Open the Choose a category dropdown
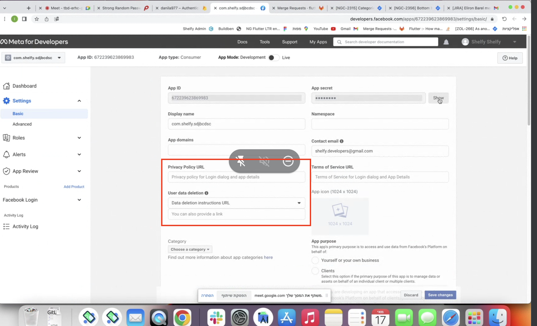This screenshot has height=326, width=537. pyautogui.click(x=190, y=249)
